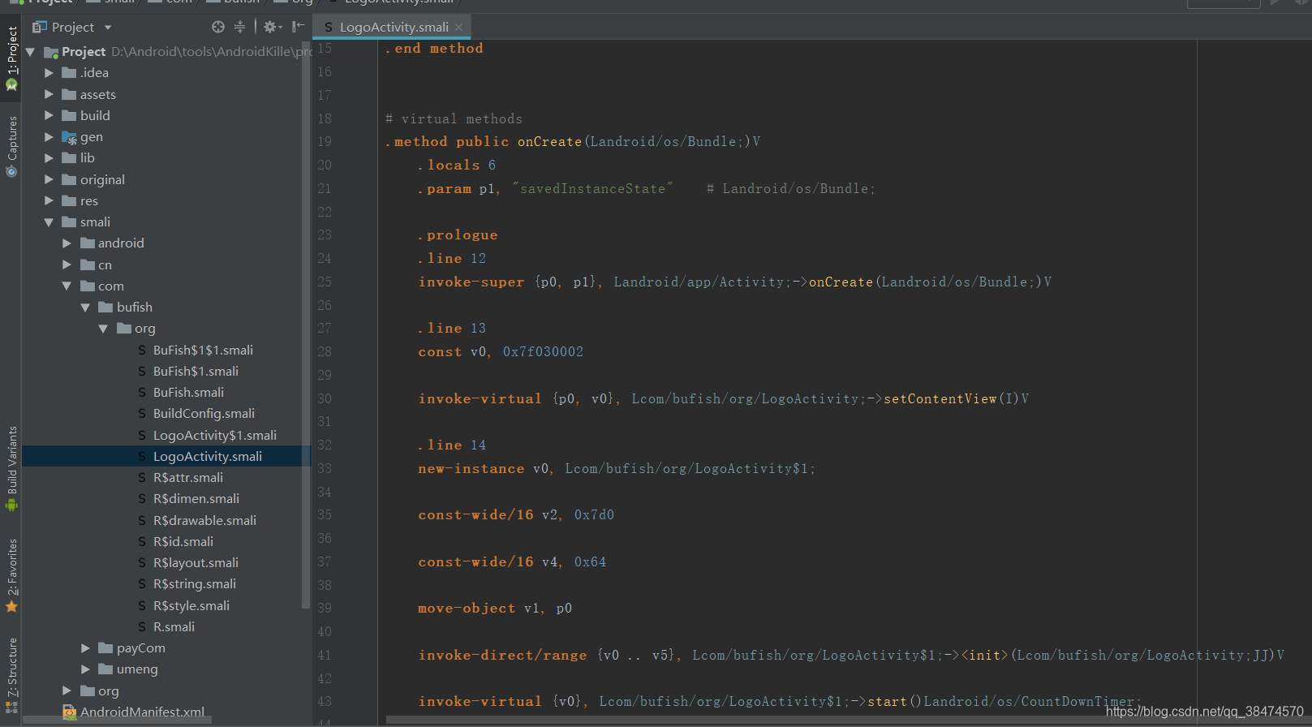Viewport: 1312px width, 727px height.
Task: Click line number 19 in gutter
Action: 325,141
